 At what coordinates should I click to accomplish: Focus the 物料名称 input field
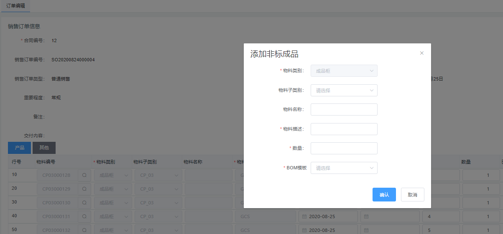click(344, 110)
